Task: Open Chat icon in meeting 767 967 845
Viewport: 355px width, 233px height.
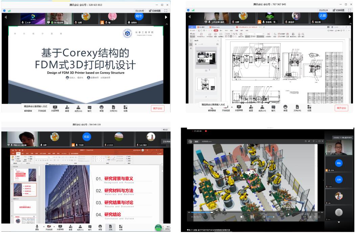Action: point(273,108)
